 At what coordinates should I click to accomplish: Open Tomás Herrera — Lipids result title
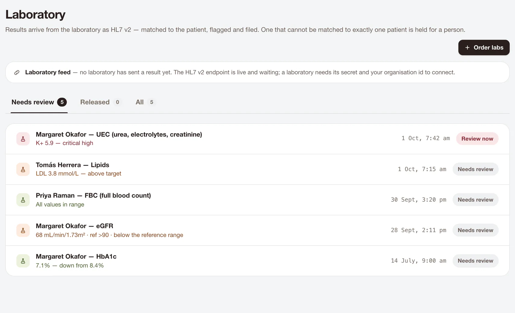coord(72,165)
